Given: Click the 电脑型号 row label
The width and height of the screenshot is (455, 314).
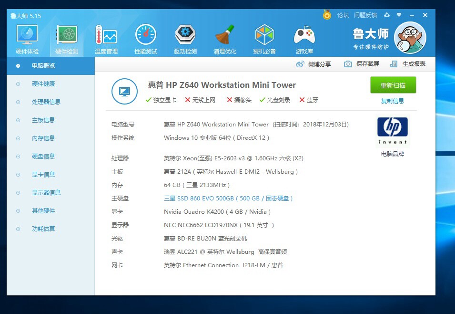Looking at the screenshot, I should point(123,125).
